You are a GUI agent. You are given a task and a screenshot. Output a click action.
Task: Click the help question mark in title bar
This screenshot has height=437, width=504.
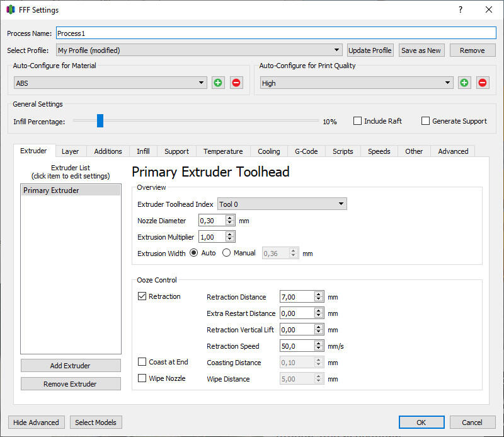(461, 9)
